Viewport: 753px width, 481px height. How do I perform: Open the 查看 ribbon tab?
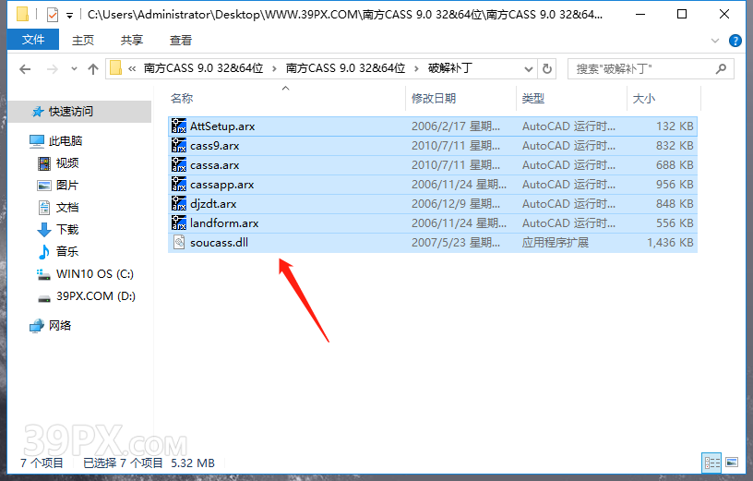181,41
